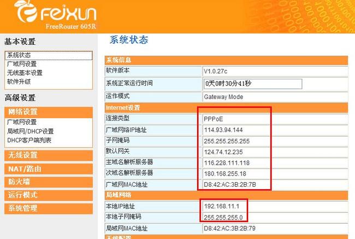Click the 高级设置 heading
Screen dimensions: 355x239
pyautogui.click(x=20, y=98)
